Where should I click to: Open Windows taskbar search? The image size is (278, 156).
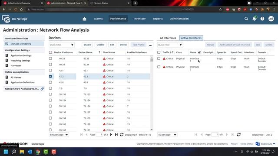(14, 152)
